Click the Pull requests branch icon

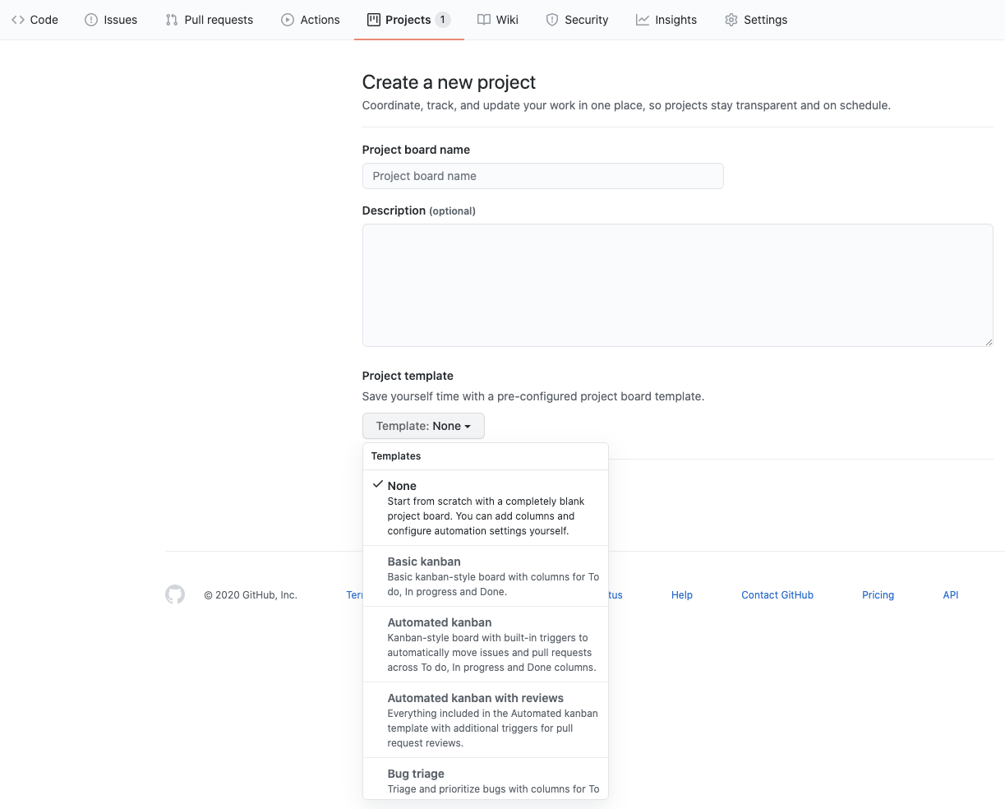pos(172,20)
